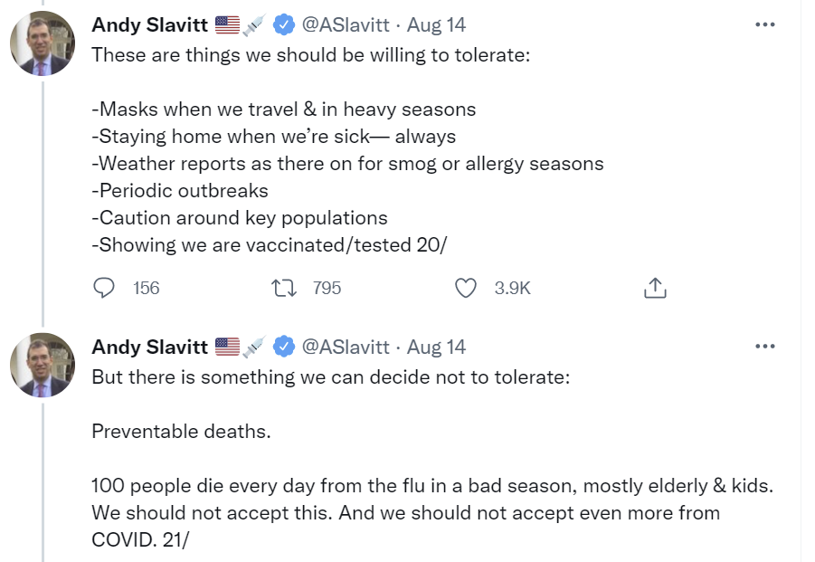
Task: Click the @ASlavitt handle on the second tweet
Action: [345, 347]
